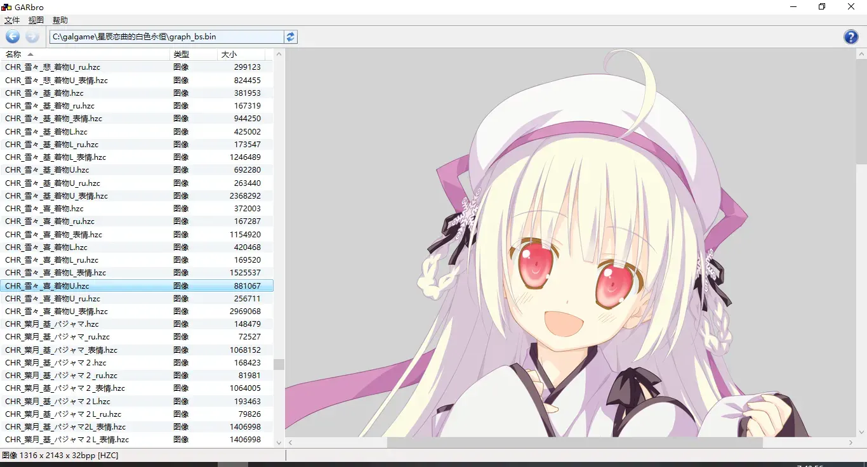
Task: Click size value 2368292
Action: point(245,195)
